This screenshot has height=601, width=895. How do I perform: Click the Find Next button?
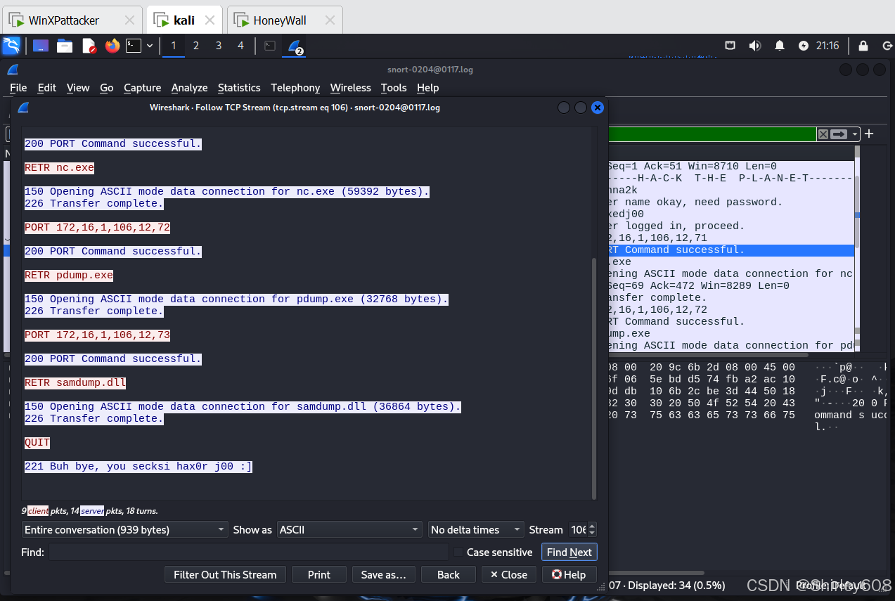pos(569,552)
